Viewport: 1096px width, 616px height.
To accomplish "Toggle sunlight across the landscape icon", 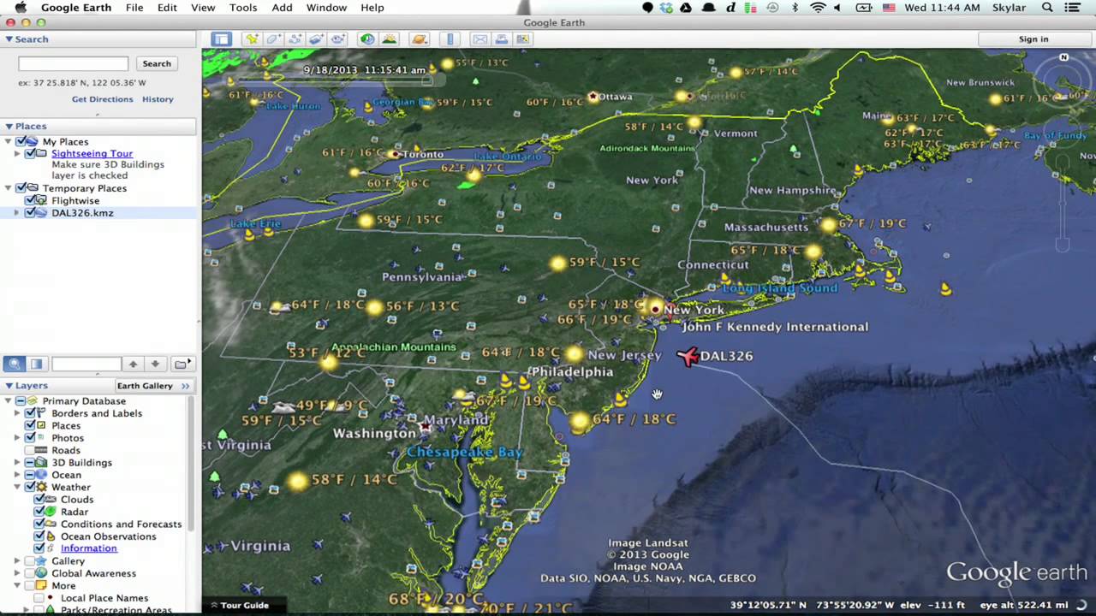I will [x=389, y=38].
